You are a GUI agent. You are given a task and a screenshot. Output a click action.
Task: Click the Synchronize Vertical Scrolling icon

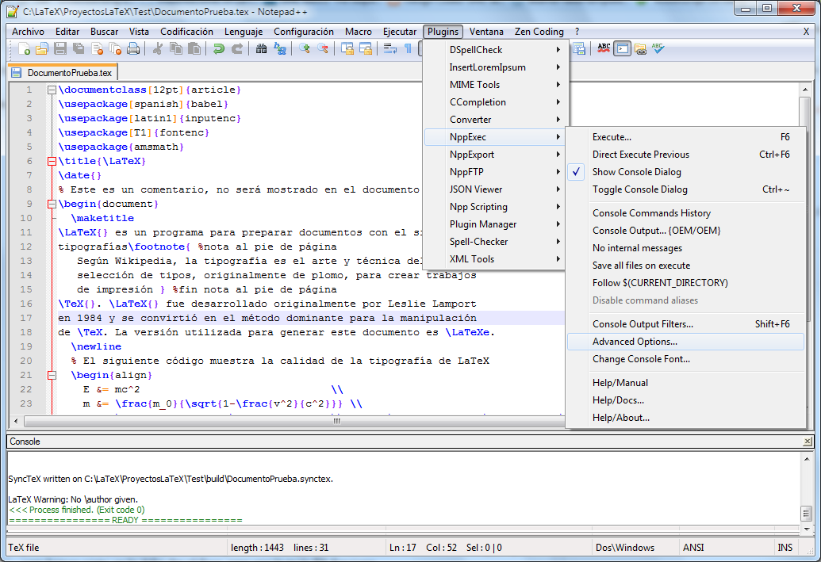[347, 49]
